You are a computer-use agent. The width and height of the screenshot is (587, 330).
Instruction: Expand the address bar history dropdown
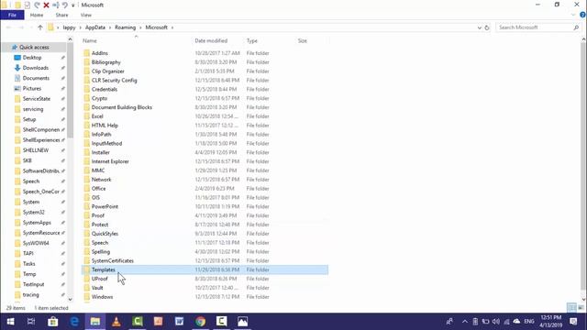479,27
